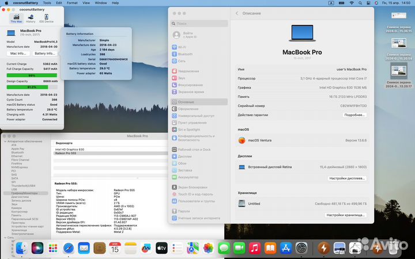Open Edit menu
Screen dimensions: 415x259
point(59,3)
